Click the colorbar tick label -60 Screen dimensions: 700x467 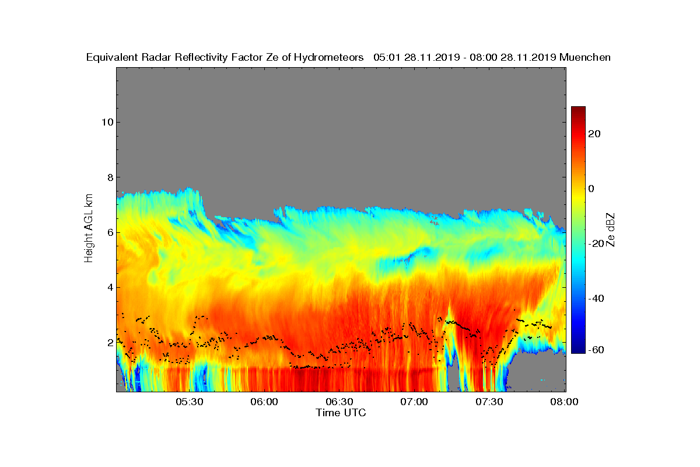pyautogui.click(x=596, y=350)
